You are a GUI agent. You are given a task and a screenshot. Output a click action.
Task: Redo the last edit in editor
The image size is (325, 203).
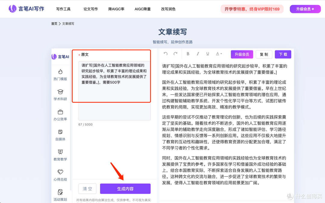coord(175,54)
